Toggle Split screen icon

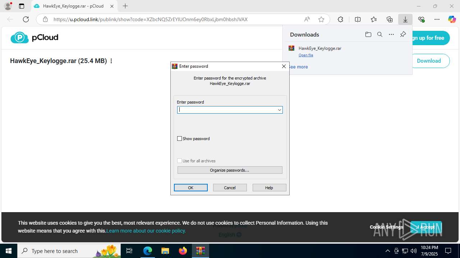(x=358, y=19)
